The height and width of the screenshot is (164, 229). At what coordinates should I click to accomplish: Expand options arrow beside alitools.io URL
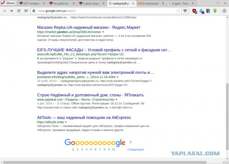66,122
